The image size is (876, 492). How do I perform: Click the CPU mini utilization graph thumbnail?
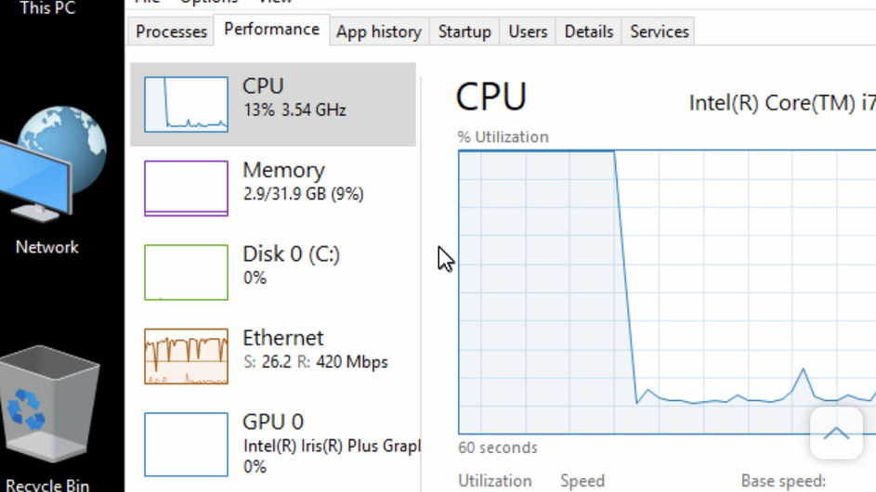[186, 104]
